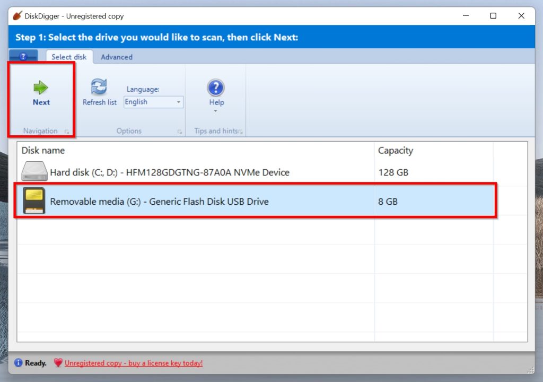Screen dimensions: 543x382
Task: Maximize the DiskDigger window
Action: [x=493, y=16]
